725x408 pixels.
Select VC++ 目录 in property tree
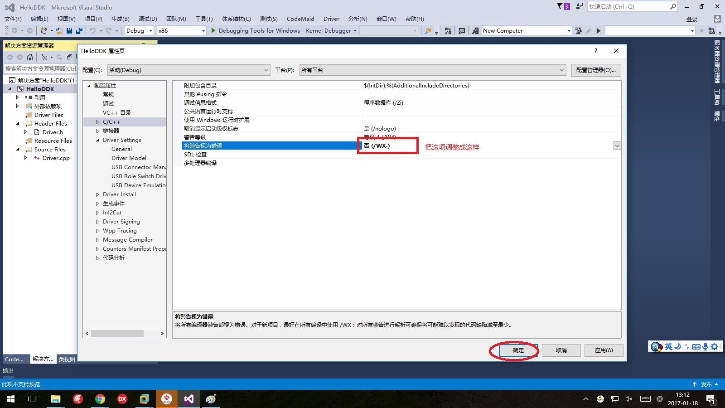click(117, 113)
